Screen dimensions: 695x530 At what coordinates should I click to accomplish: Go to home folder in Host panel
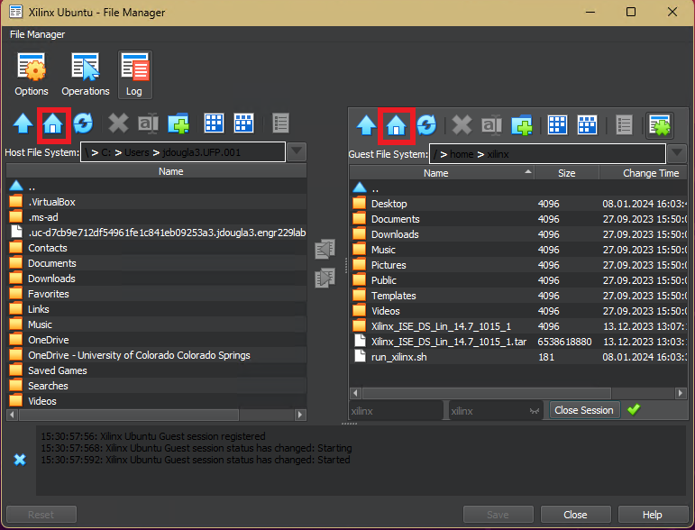[x=53, y=123]
